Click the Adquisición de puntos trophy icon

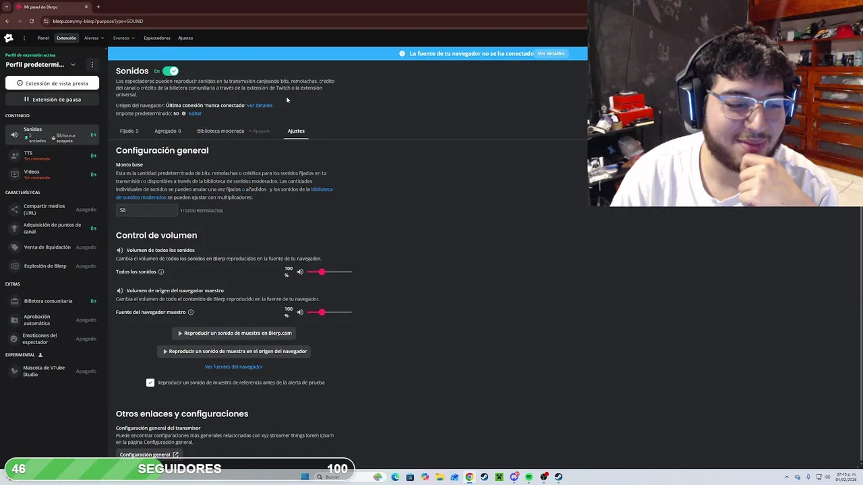14,228
